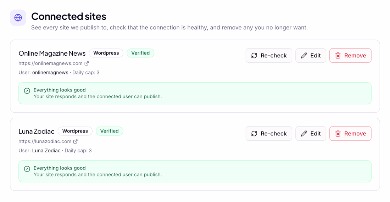
Task: Click the globe icon beside Connected sites
Action: click(x=18, y=18)
